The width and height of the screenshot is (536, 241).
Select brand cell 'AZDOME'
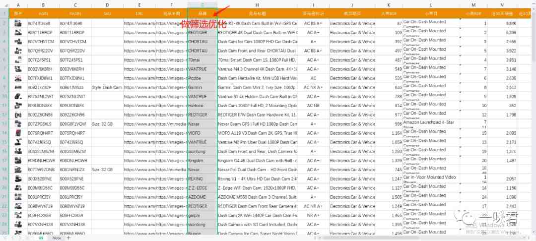coord(202,197)
